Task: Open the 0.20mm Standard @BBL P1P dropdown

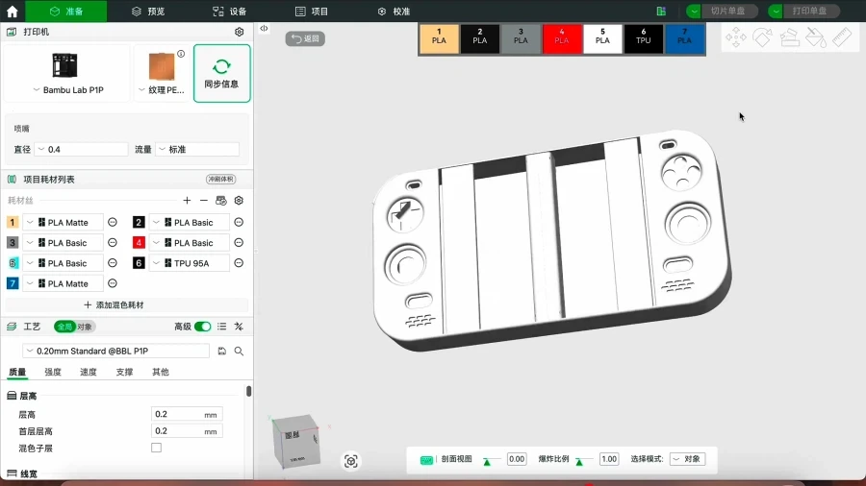Action: (116, 351)
